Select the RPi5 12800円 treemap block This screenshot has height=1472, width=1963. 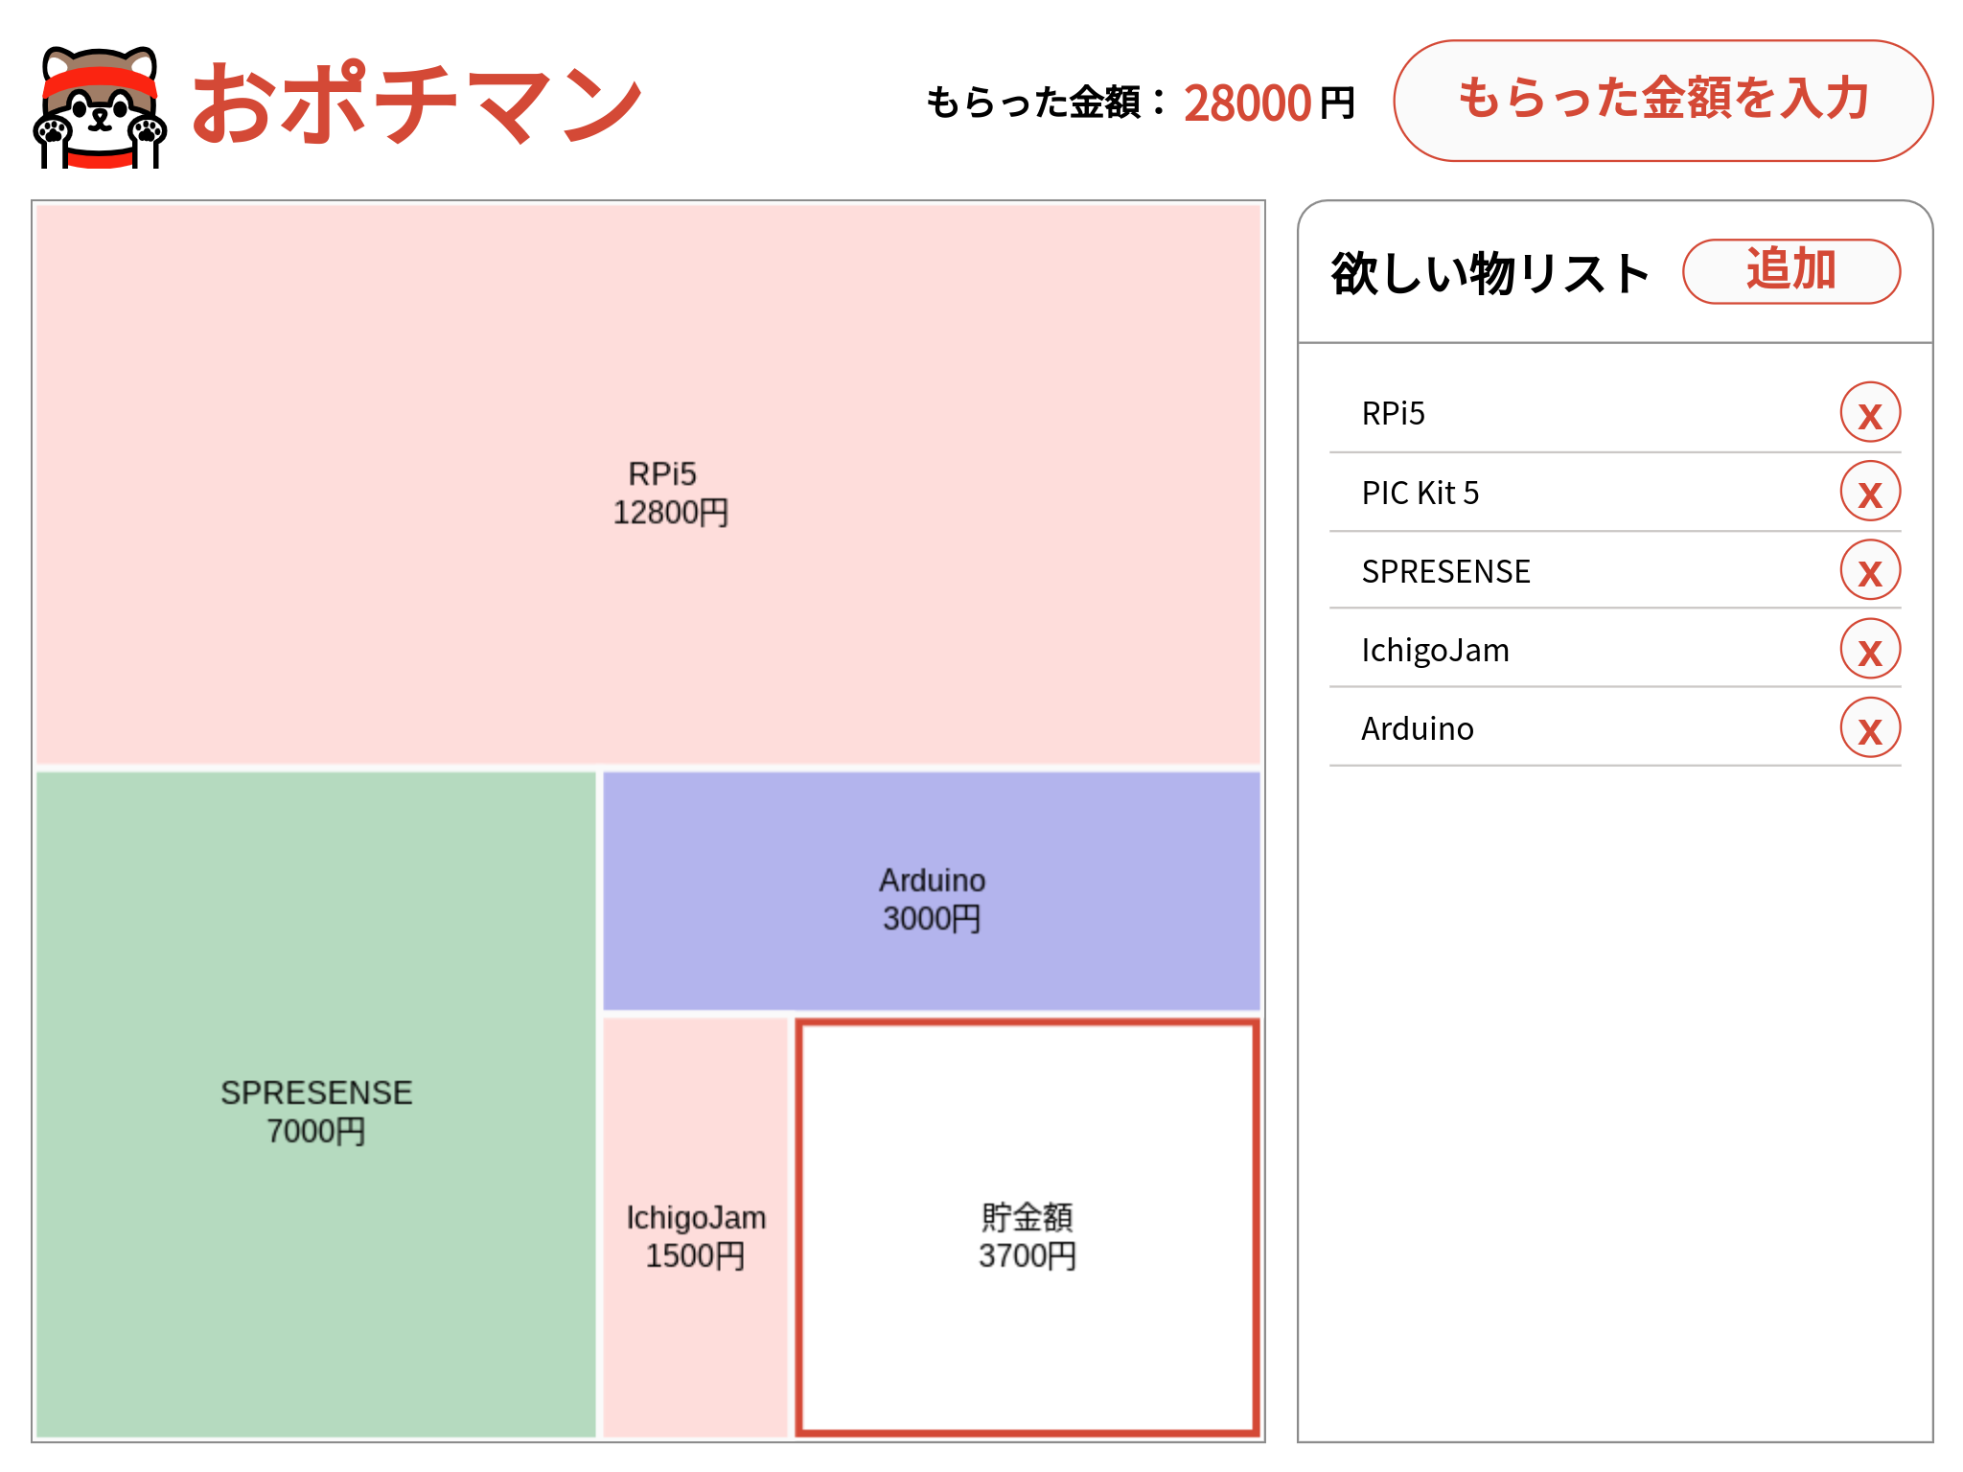[648, 485]
